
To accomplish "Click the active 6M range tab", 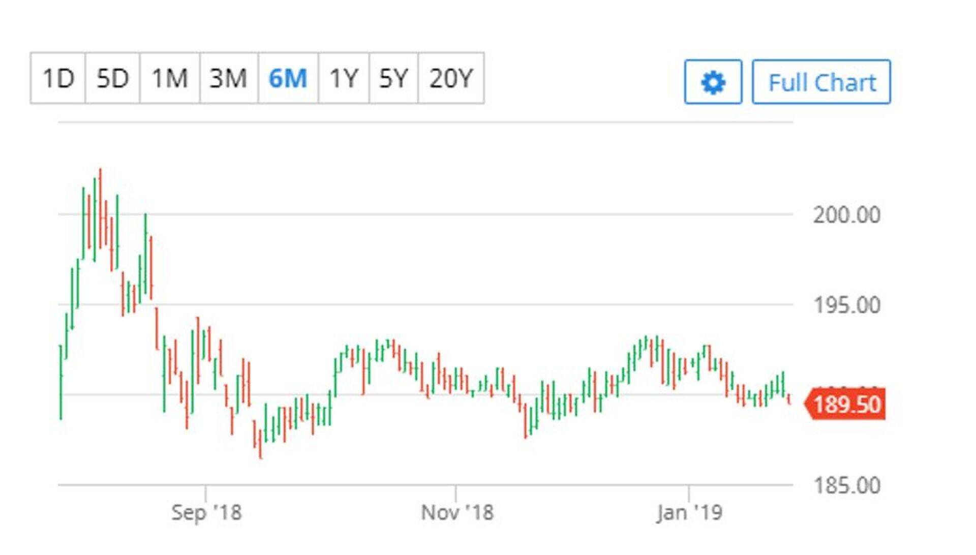I will 288,79.
